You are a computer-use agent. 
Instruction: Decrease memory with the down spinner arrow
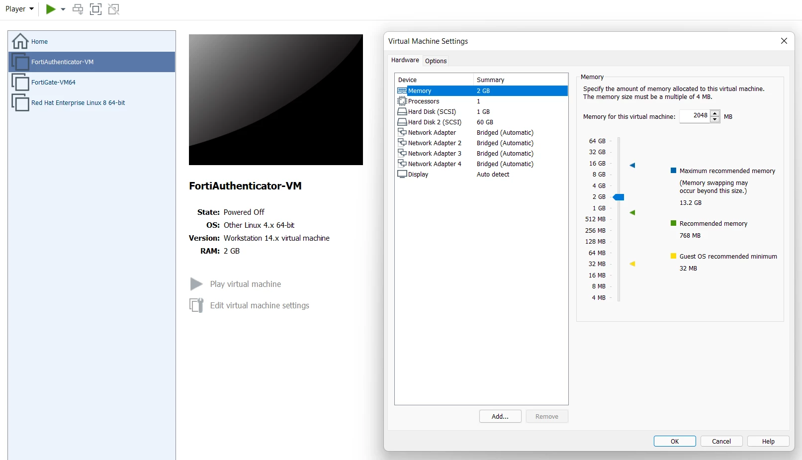coord(715,119)
